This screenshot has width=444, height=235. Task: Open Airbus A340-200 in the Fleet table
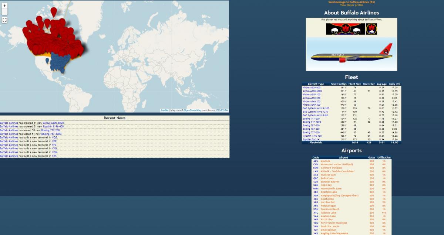coord(312,101)
